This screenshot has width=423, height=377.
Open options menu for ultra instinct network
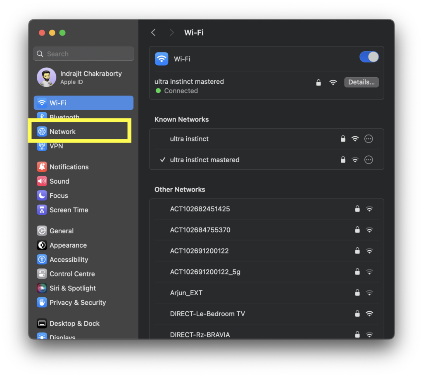point(368,139)
